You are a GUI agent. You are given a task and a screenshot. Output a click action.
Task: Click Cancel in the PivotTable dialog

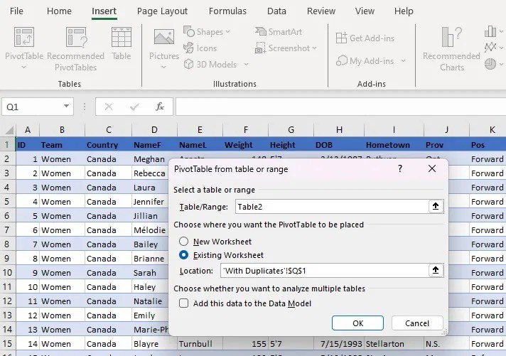417,323
